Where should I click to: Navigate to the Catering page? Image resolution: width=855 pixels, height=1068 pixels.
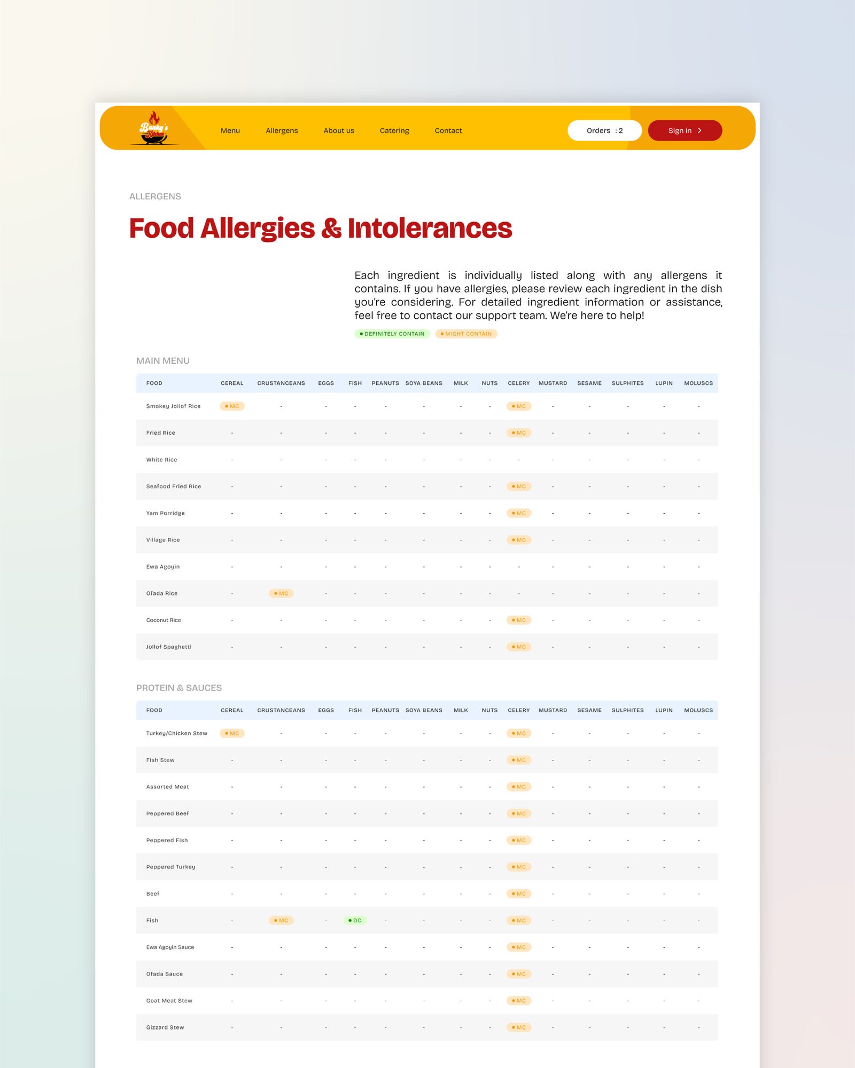point(394,131)
